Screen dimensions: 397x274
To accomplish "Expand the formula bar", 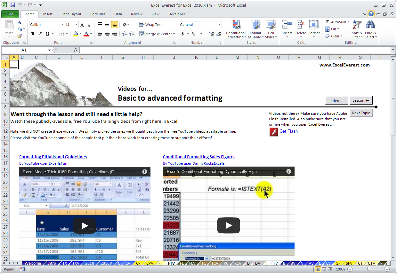I will tap(393, 50).
